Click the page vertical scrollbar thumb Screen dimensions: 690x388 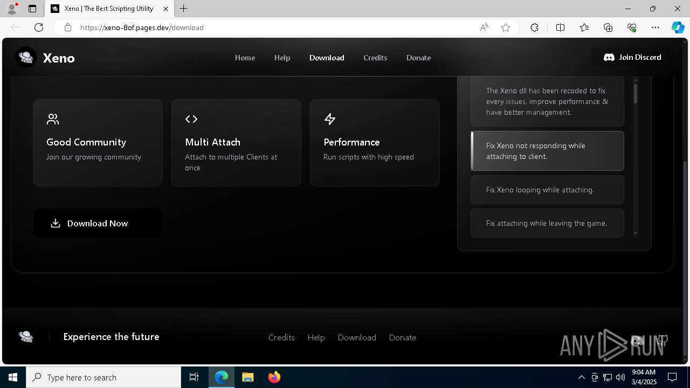pos(685,258)
